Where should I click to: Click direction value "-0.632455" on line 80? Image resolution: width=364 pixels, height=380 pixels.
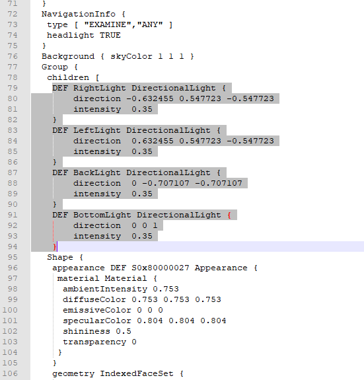pos(150,98)
